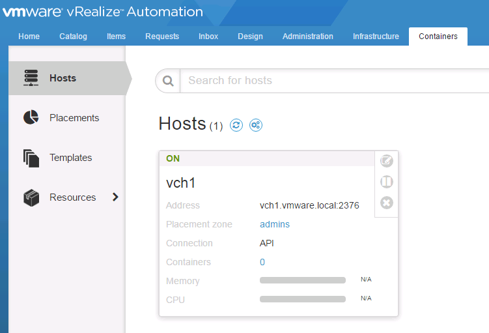Switch to the Catalog tab
Image resolution: width=489 pixels, height=333 pixels.
pyautogui.click(x=73, y=36)
